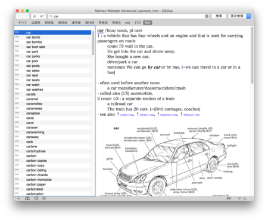
Task: Select the Mer dictionary tab
Action: 148,23
